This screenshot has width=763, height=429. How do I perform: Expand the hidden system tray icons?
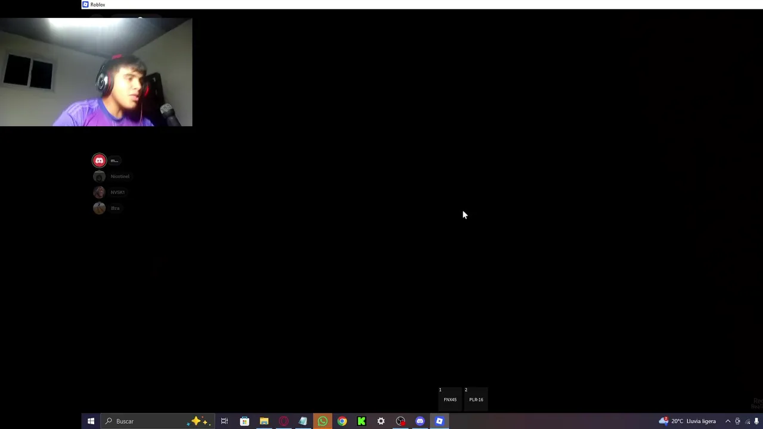728,421
